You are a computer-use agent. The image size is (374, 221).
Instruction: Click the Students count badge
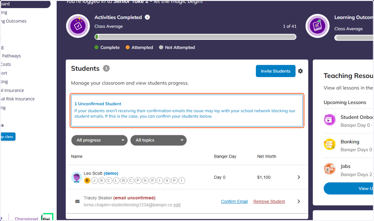[106, 68]
